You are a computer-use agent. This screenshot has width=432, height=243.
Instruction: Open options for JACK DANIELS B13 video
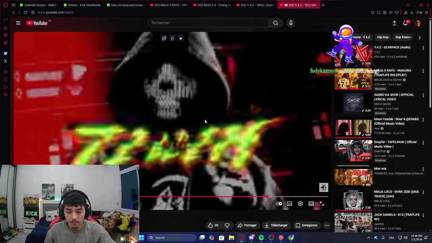[x=423, y=215]
